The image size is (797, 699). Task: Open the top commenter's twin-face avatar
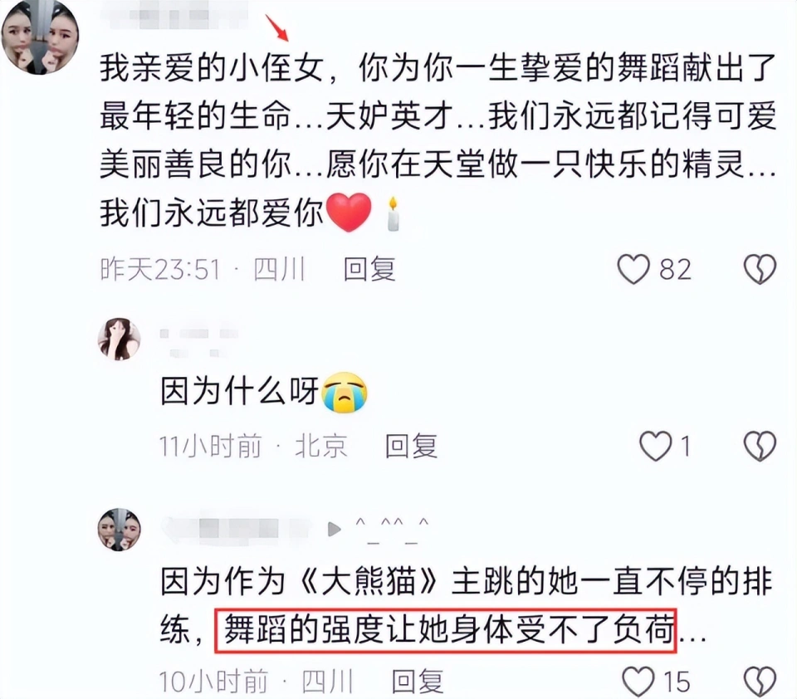pyautogui.click(x=40, y=36)
